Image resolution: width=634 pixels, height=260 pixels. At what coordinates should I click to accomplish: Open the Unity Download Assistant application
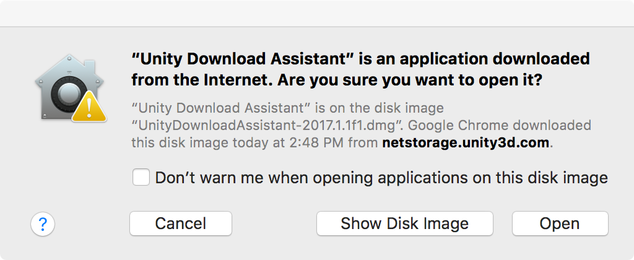click(560, 223)
